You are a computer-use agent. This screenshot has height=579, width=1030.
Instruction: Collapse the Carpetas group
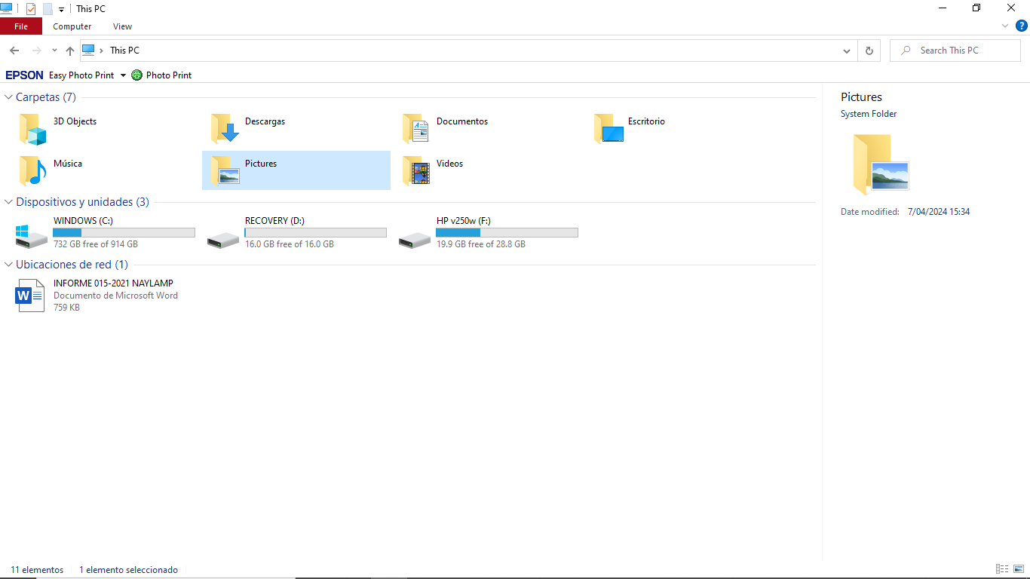(9, 97)
